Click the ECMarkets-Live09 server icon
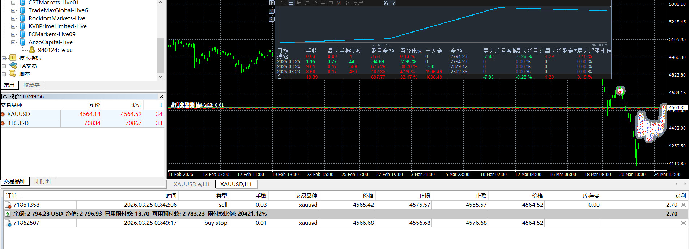 pyautogui.click(x=22, y=34)
